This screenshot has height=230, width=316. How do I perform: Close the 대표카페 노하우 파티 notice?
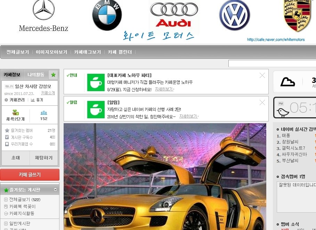point(262,76)
